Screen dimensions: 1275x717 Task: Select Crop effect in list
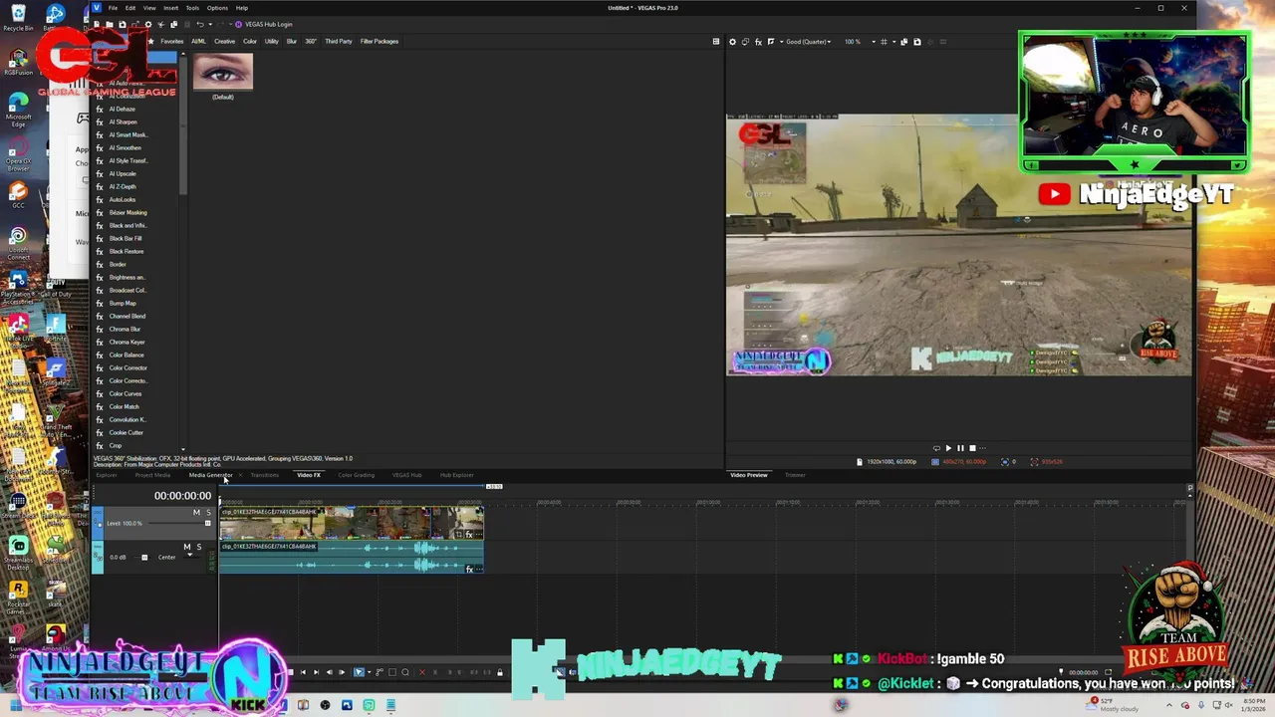coord(116,446)
